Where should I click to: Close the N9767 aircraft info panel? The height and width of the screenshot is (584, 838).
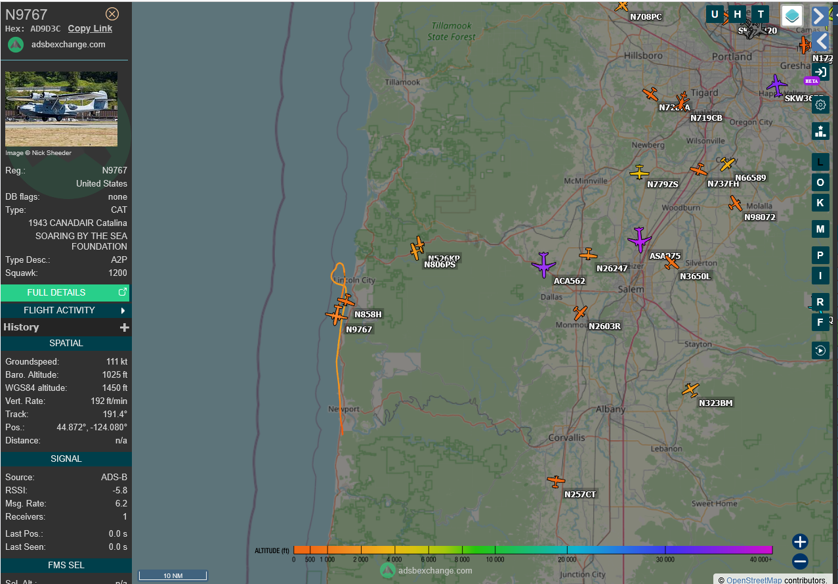(112, 14)
